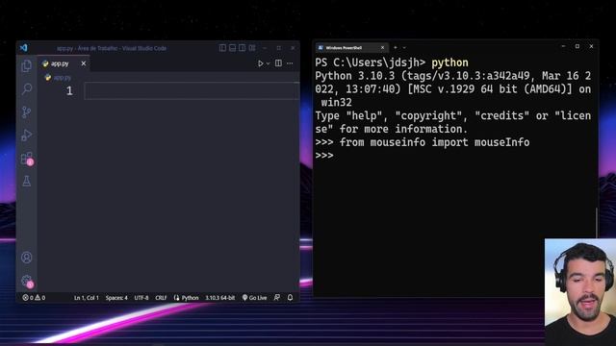This screenshot has height=346, width=616.
Task: Close the Windows PowerShell tab
Action: click(x=382, y=47)
